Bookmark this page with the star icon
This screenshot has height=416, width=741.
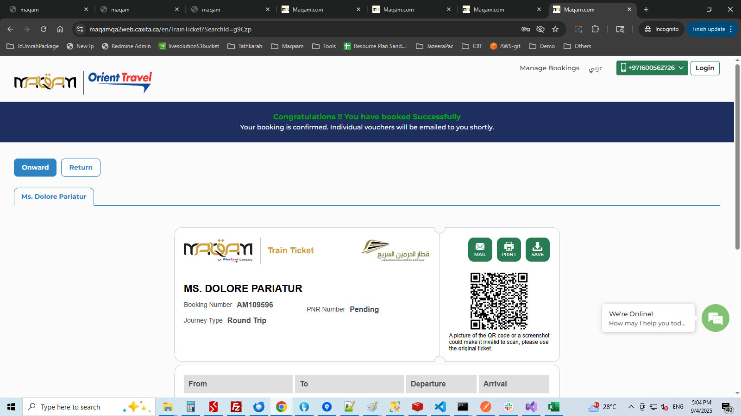(x=555, y=29)
